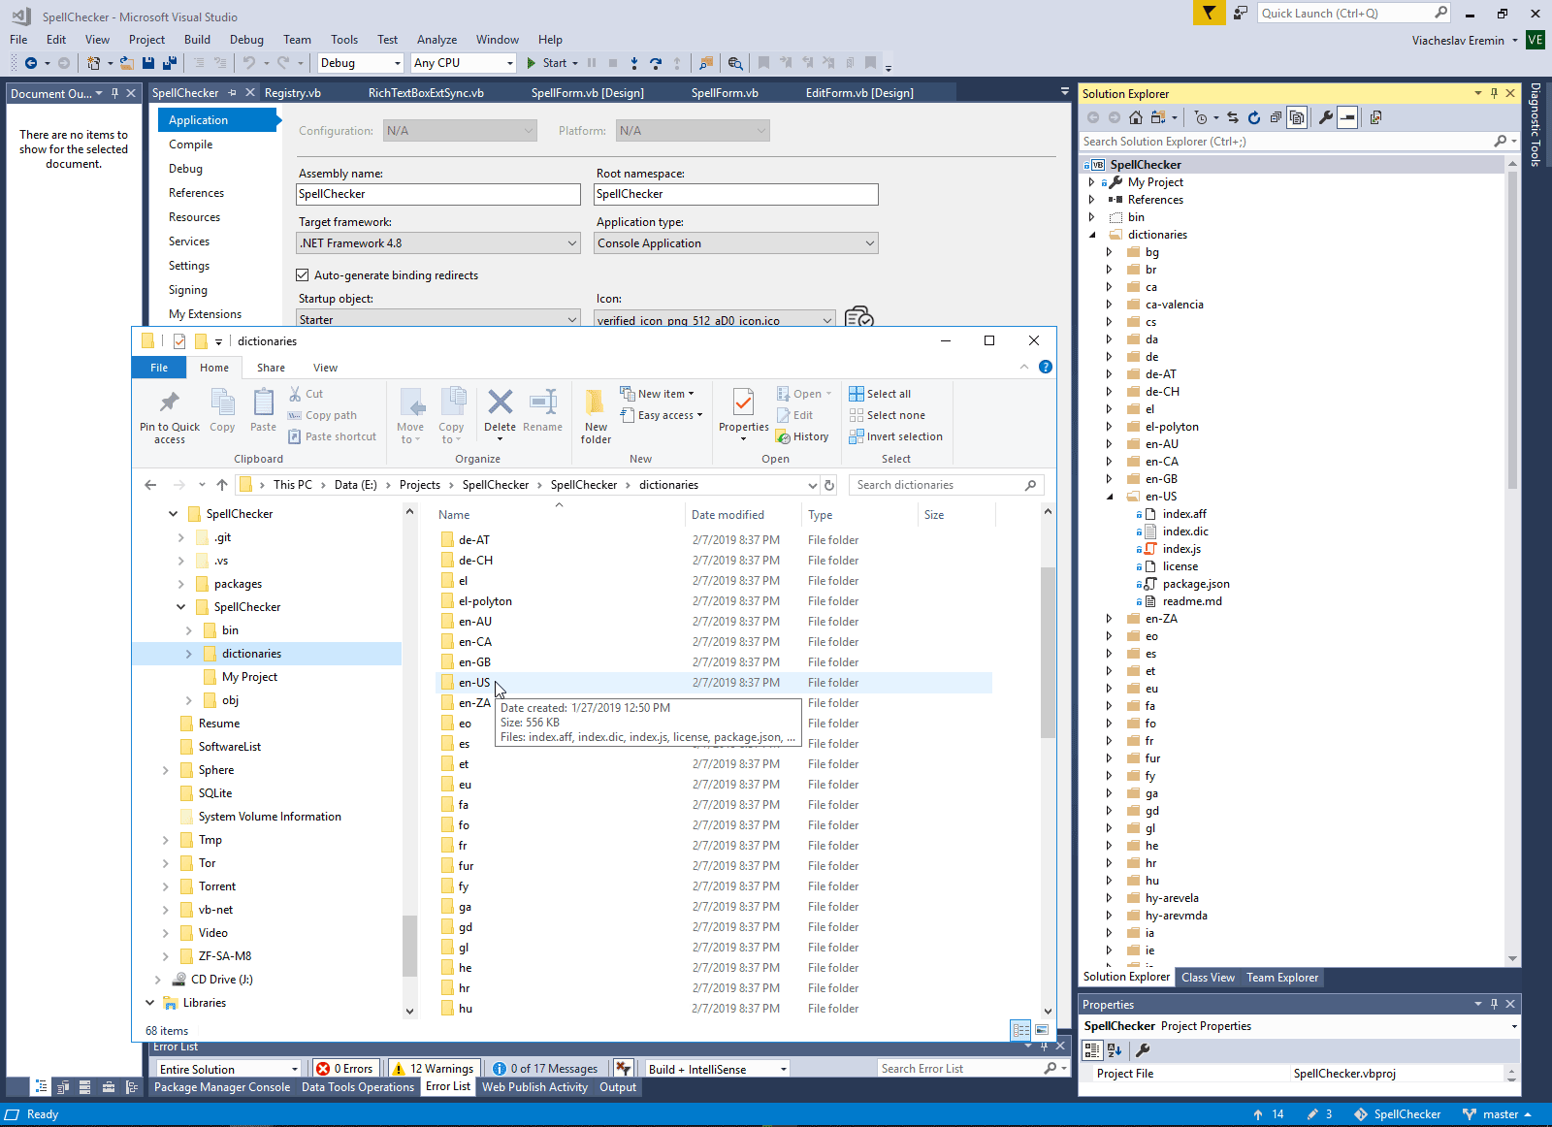Switch to the Team Explorer tab

tap(1282, 978)
